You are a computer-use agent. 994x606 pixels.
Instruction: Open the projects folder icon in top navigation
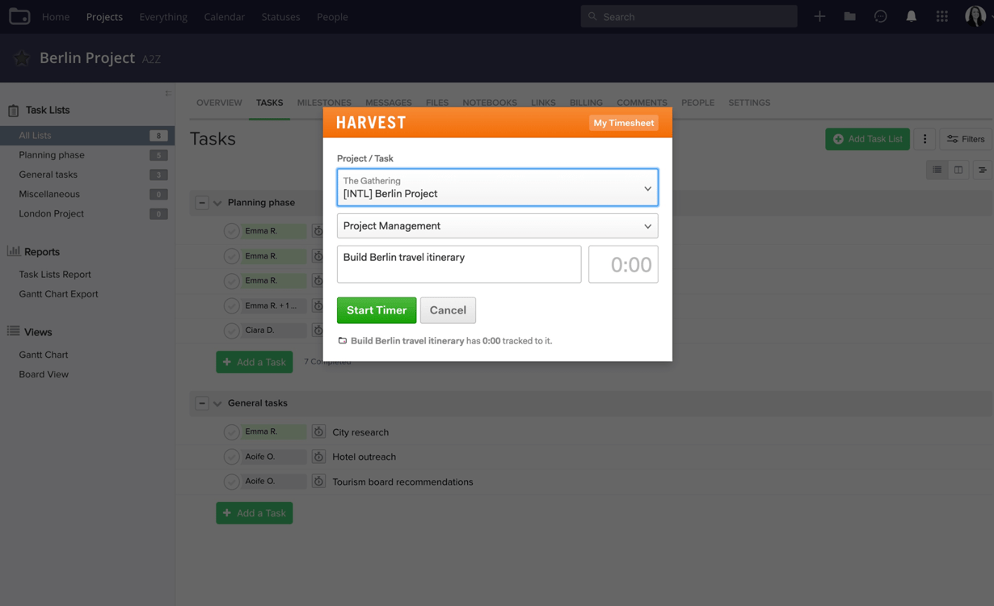(849, 16)
